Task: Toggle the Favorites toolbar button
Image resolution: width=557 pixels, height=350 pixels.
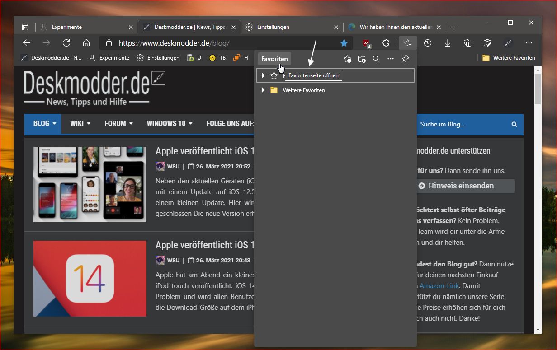Action: click(408, 43)
